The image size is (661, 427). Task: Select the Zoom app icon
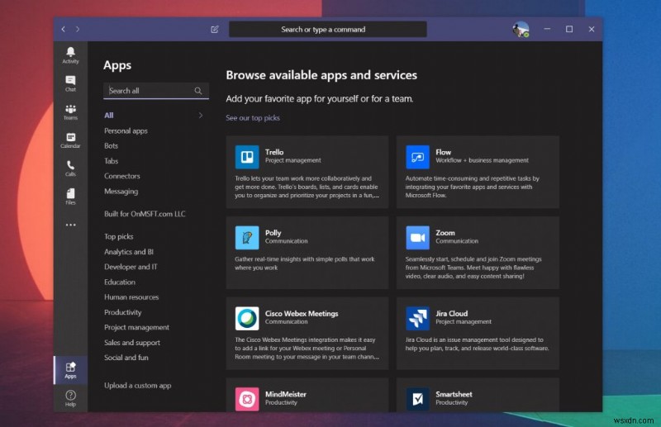[x=418, y=238]
